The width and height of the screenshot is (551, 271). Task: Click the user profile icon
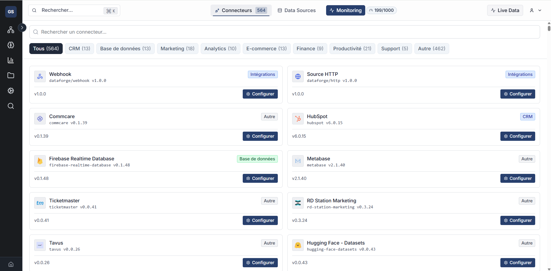point(532,10)
